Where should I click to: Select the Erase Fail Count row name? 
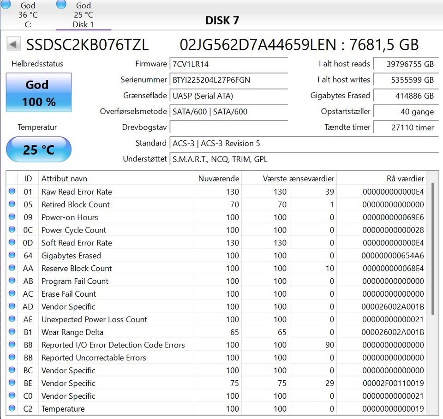tap(69, 294)
